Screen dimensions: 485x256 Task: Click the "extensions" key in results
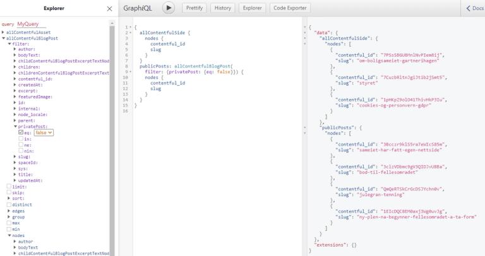331,245
